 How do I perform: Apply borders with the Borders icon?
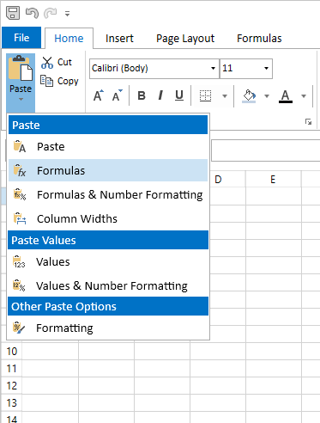(x=205, y=95)
